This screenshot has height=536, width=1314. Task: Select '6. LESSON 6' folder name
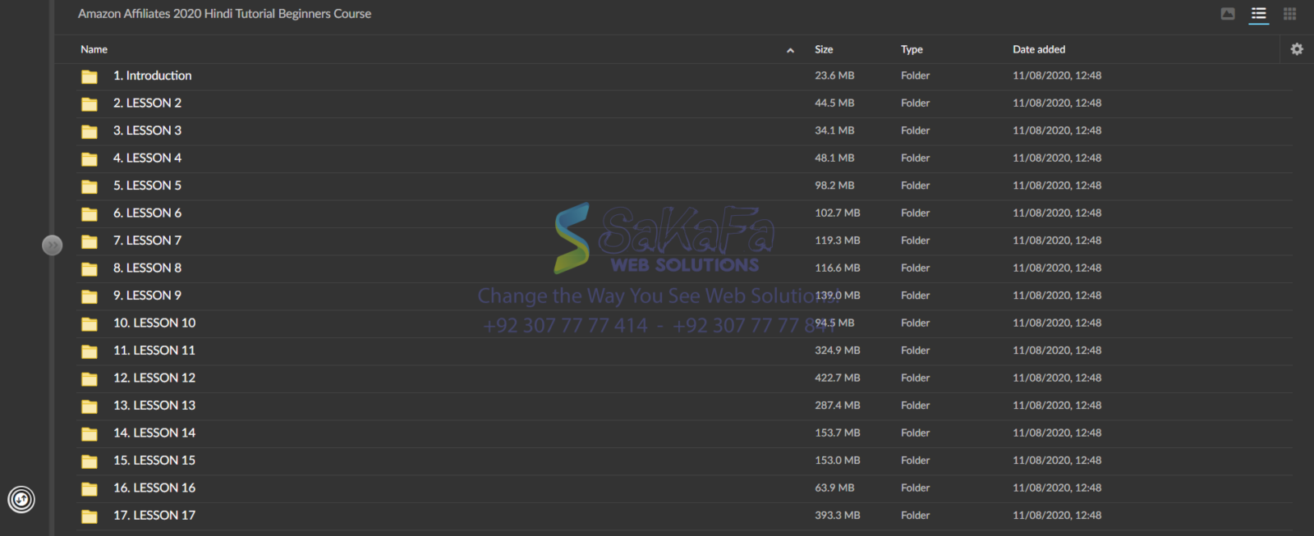click(x=147, y=213)
